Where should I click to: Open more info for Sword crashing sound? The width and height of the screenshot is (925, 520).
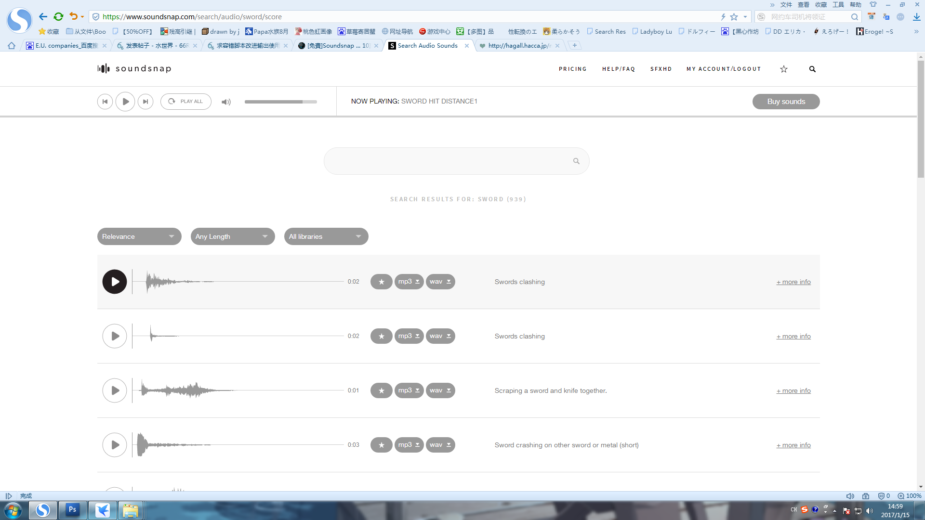coord(793,445)
